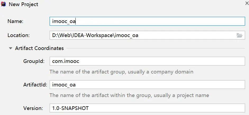Click the "Version:" label
The height and width of the screenshot is (115, 249).
33,108
